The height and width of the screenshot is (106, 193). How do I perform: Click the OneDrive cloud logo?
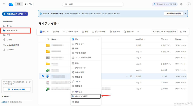[11, 4]
